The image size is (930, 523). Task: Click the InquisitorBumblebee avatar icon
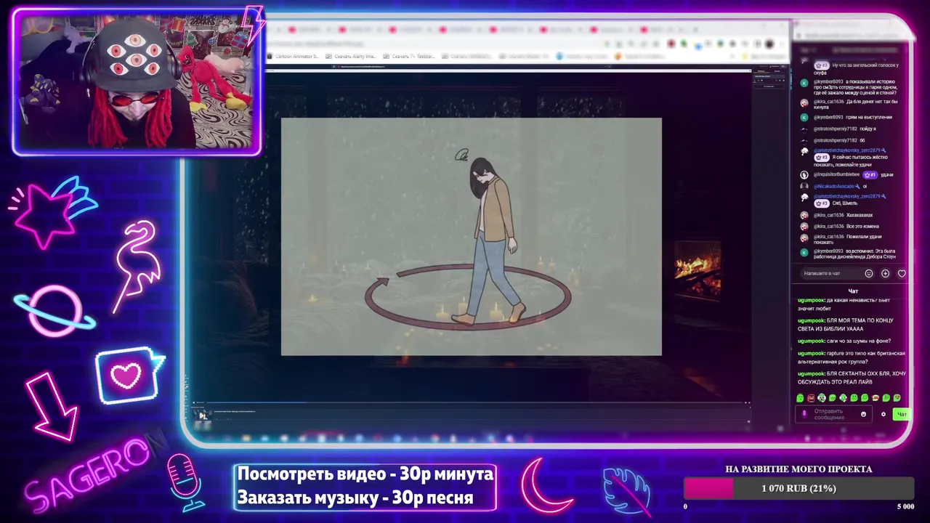804,175
